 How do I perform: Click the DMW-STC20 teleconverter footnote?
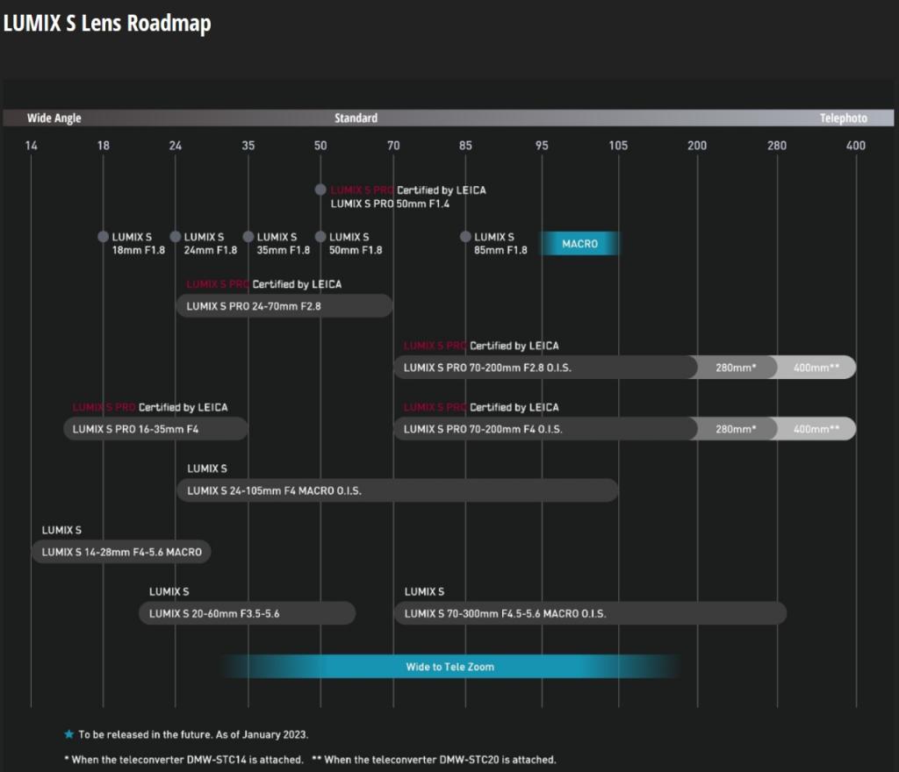(434, 760)
